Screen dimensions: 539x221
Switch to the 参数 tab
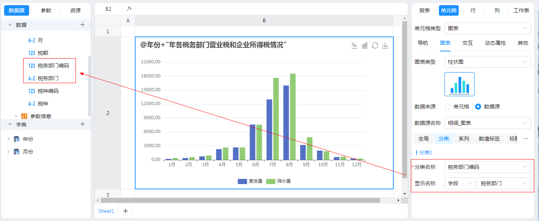[46, 10]
